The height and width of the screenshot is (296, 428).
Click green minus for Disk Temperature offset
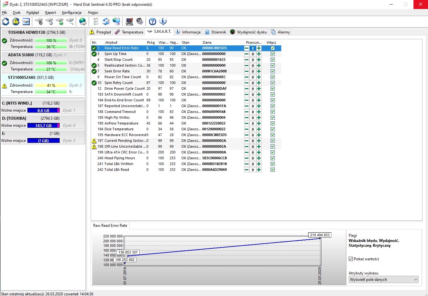click(x=247, y=129)
